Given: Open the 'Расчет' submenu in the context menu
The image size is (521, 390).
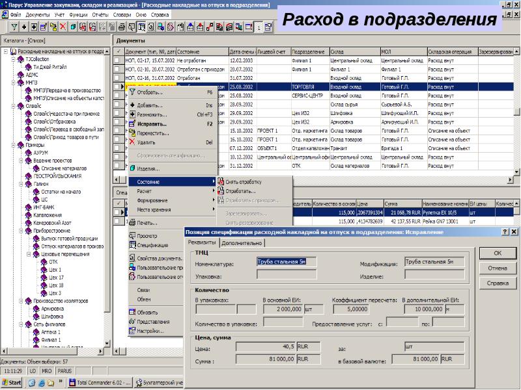Looking at the screenshot, I should 145,191.
